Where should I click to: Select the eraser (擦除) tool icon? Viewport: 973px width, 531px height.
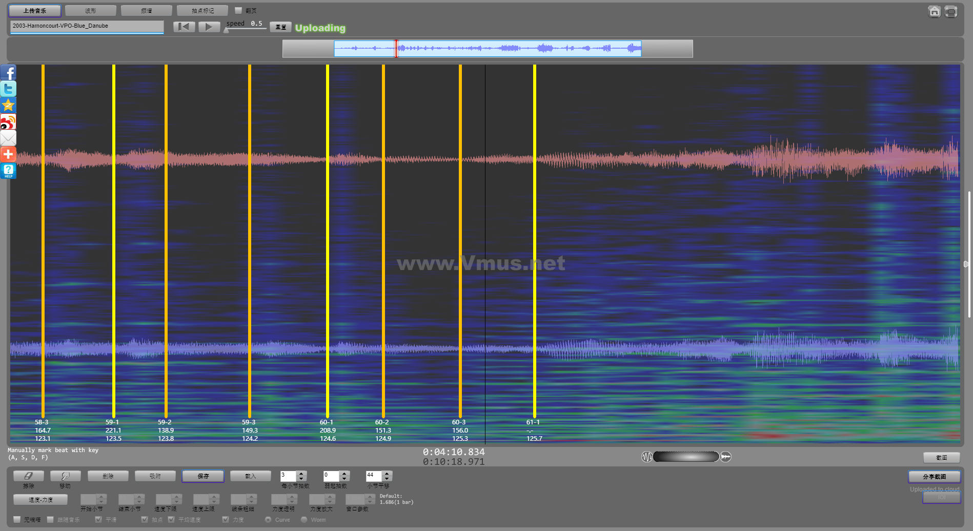click(x=29, y=476)
